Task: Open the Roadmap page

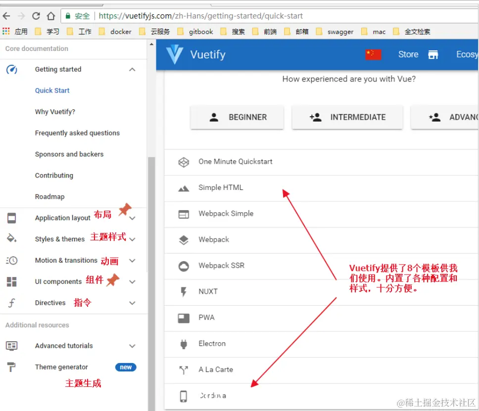Action: click(x=50, y=197)
